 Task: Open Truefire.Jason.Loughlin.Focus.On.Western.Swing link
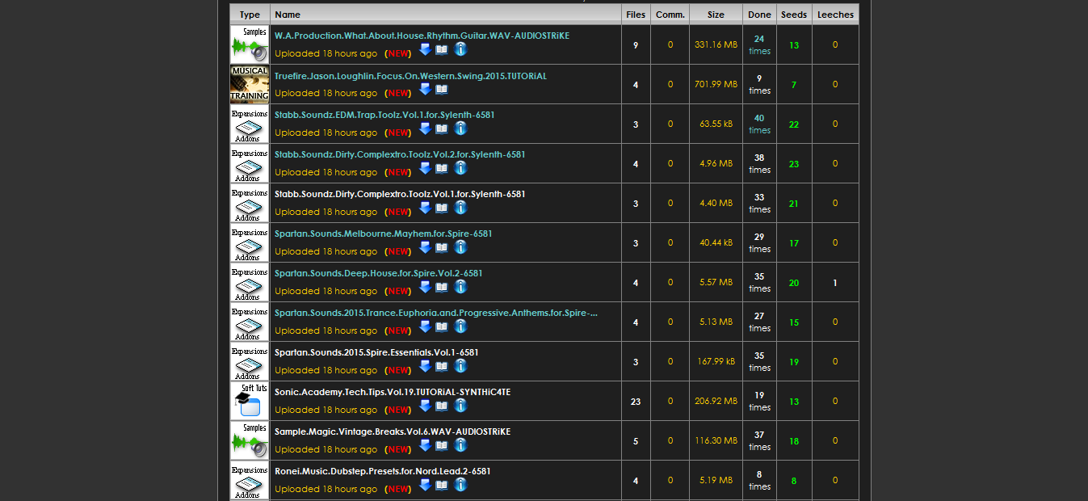point(410,76)
